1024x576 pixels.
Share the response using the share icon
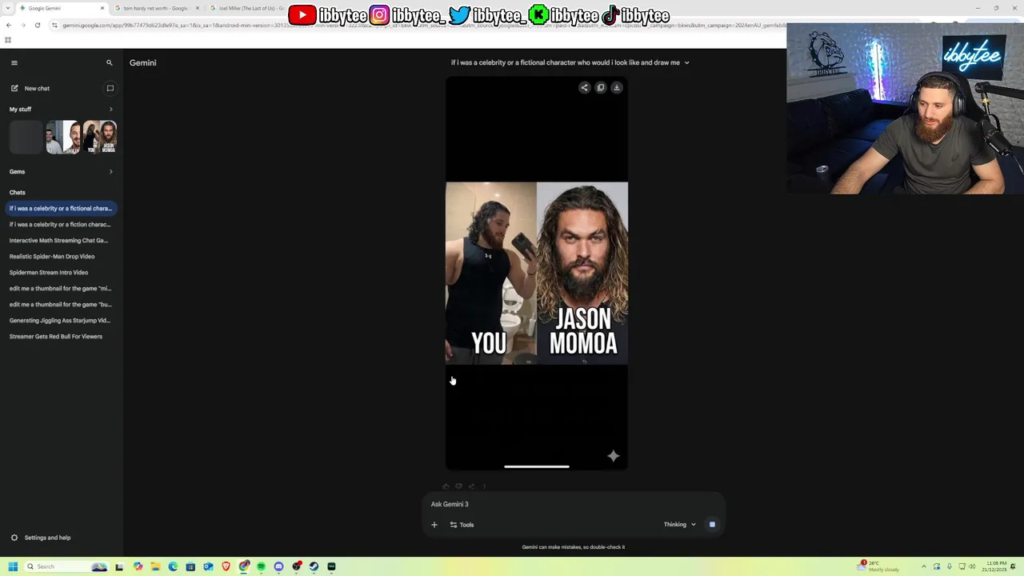pyautogui.click(x=471, y=486)
